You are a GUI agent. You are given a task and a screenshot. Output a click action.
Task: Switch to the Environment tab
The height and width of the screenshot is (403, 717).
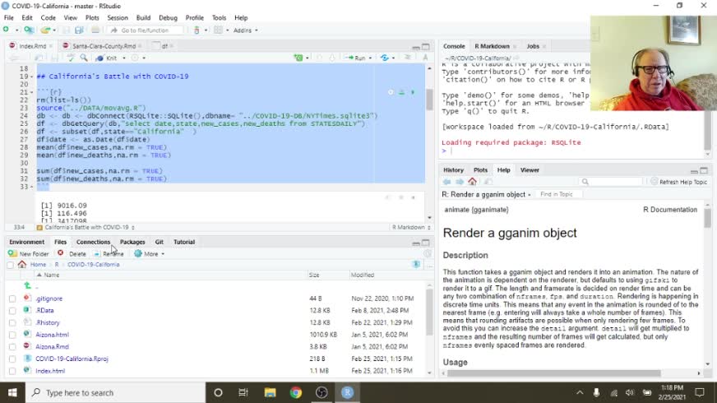[26, 242]
